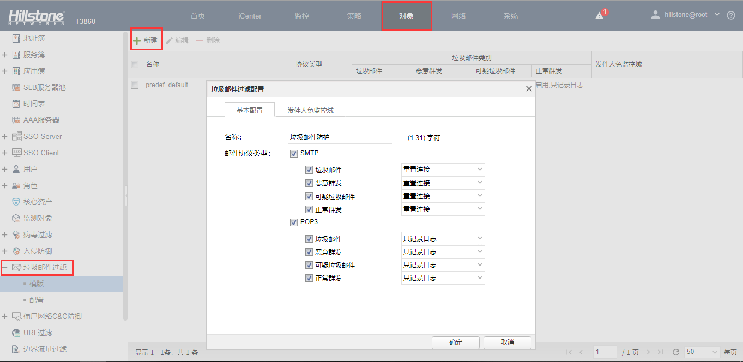Toggle SMTP 恶意群发 checkbox
This screenshot has height=362, width=743.
tap(309, 183)
